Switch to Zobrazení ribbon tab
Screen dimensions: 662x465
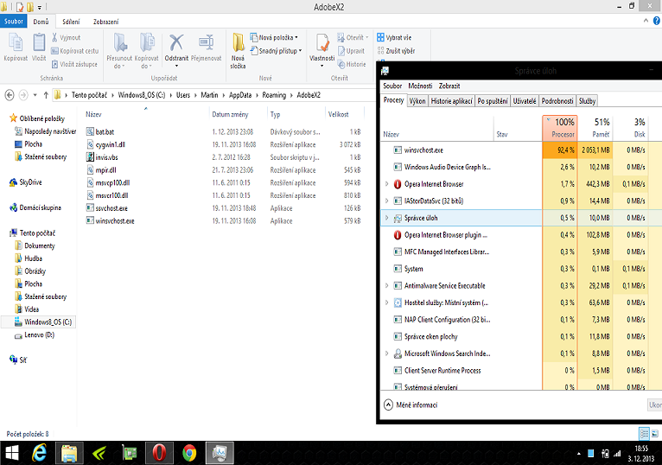coord(105,22)
